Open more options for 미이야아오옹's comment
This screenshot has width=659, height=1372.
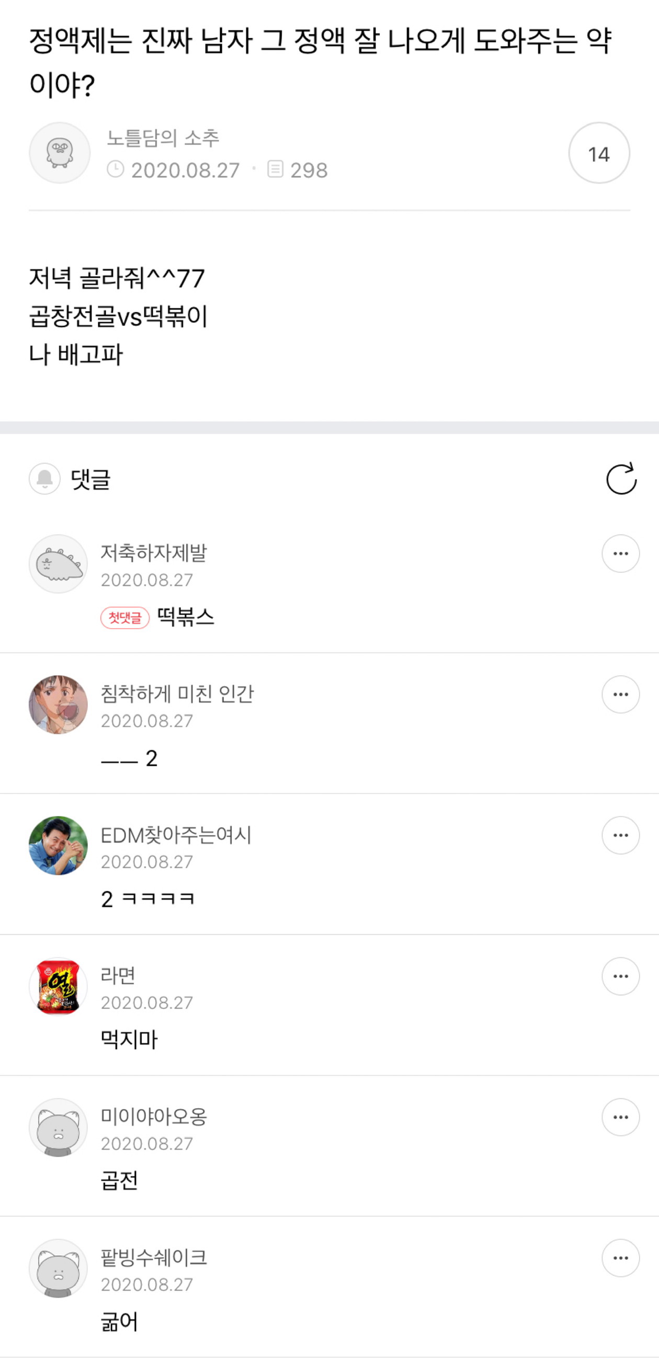[621, 1117]
